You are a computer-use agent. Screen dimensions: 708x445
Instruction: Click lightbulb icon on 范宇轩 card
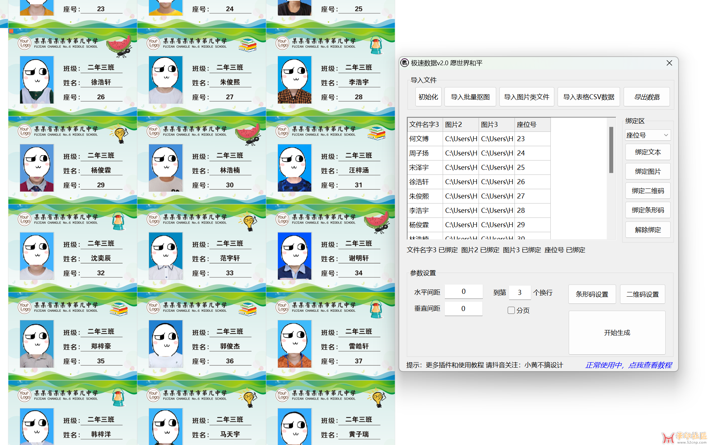248,222
